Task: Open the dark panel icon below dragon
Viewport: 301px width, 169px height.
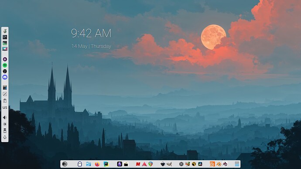Action: [x=5, y=37]
